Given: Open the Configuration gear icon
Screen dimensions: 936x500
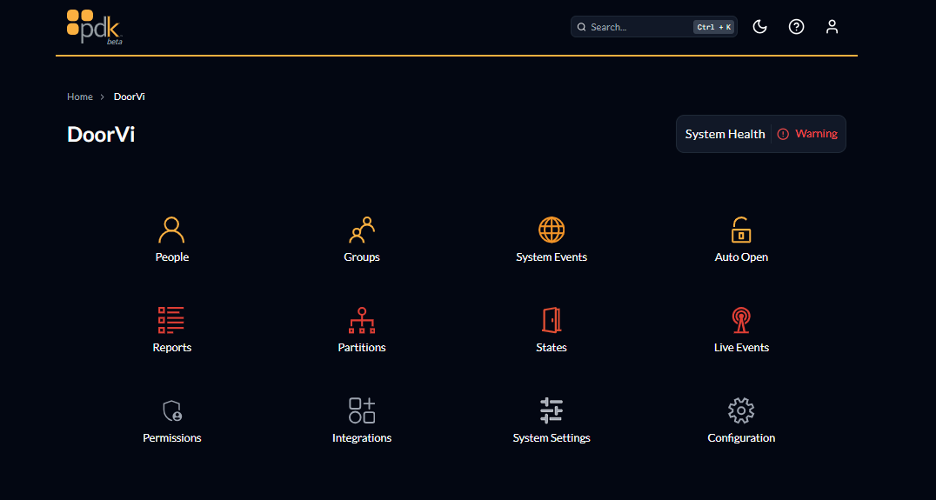Looking at the screenshot, I should [741, 410].
